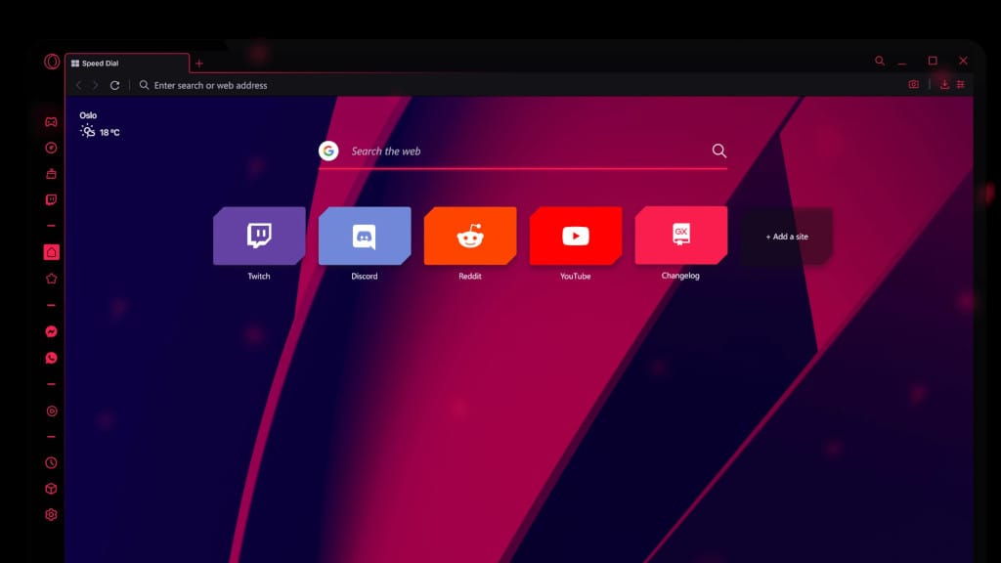The height and width of the screenshot is (563, 1001).
Task: Open the compass gauge sidebar icon
Action: click(x=51, y=149)
